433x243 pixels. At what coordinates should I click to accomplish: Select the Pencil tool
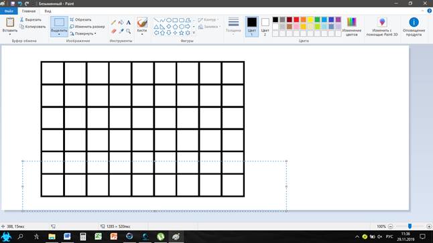tap(113, 23)
